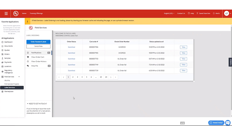The height and width of the screenshot is (126, 232).
Task: Open Saved Searches bookmark icon
Action: [197, 13]
